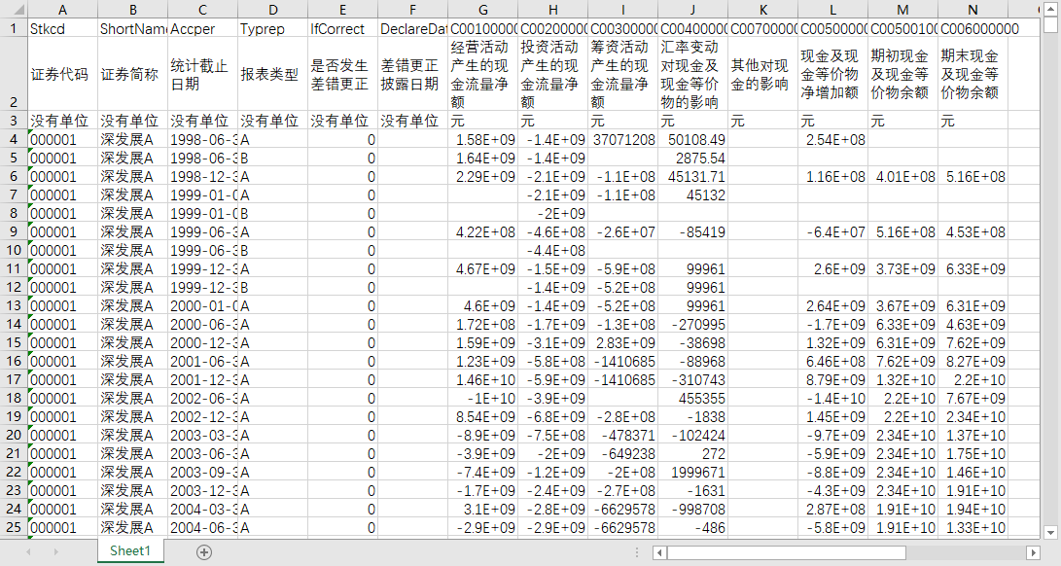
Task: Select column G header
Action: coord(482,10)
